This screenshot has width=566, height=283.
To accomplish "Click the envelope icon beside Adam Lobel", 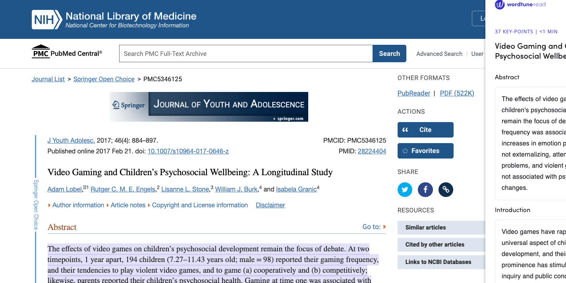I will (85, 187).
